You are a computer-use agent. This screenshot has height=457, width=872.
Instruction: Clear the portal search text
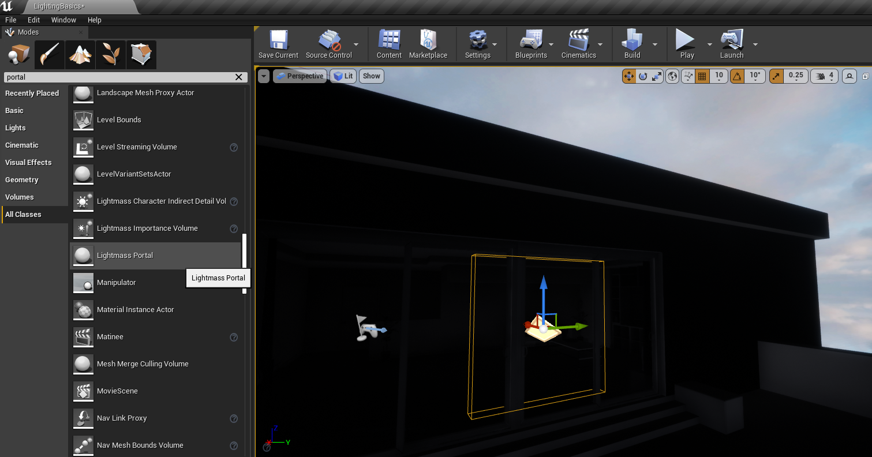point(239,77)
